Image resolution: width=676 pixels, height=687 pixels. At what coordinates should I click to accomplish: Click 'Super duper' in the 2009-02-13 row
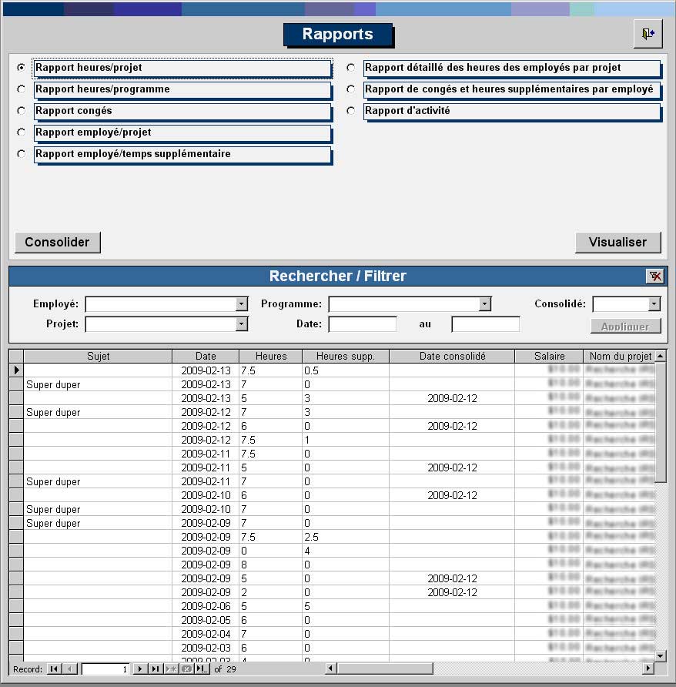pyautogui.click(x=53, y=384)
